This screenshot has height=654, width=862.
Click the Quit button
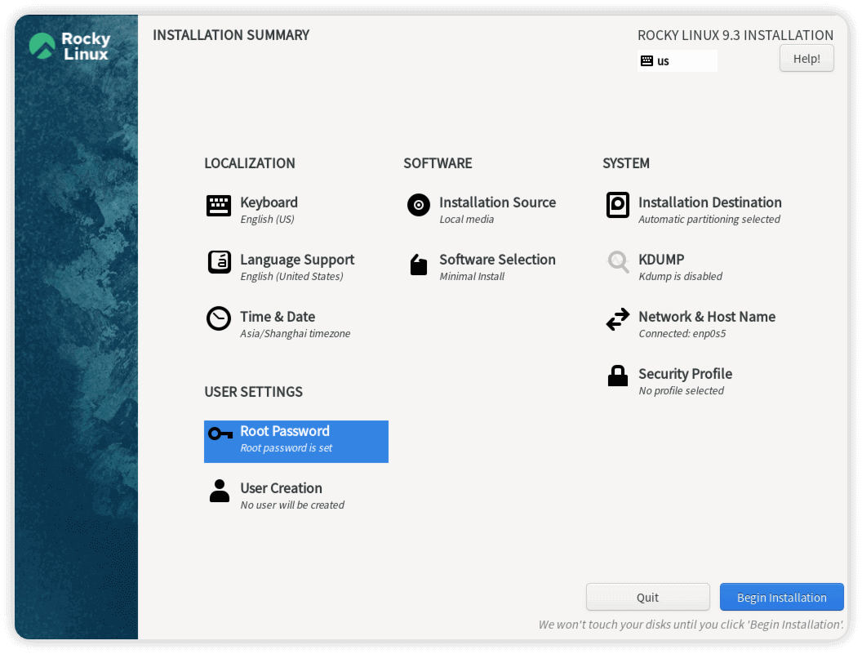coord(647,598)
